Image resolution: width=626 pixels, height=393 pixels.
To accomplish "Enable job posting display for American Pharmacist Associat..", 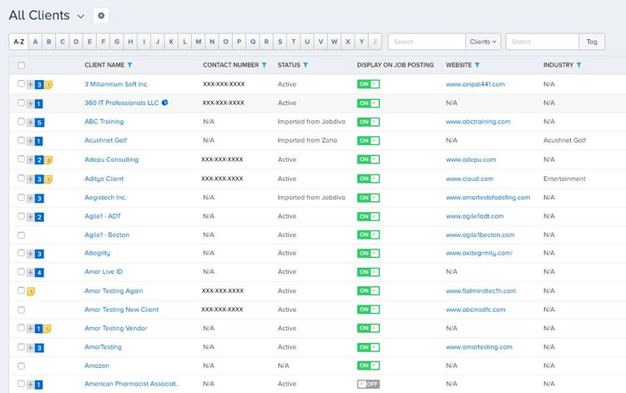I will (368, 384).
